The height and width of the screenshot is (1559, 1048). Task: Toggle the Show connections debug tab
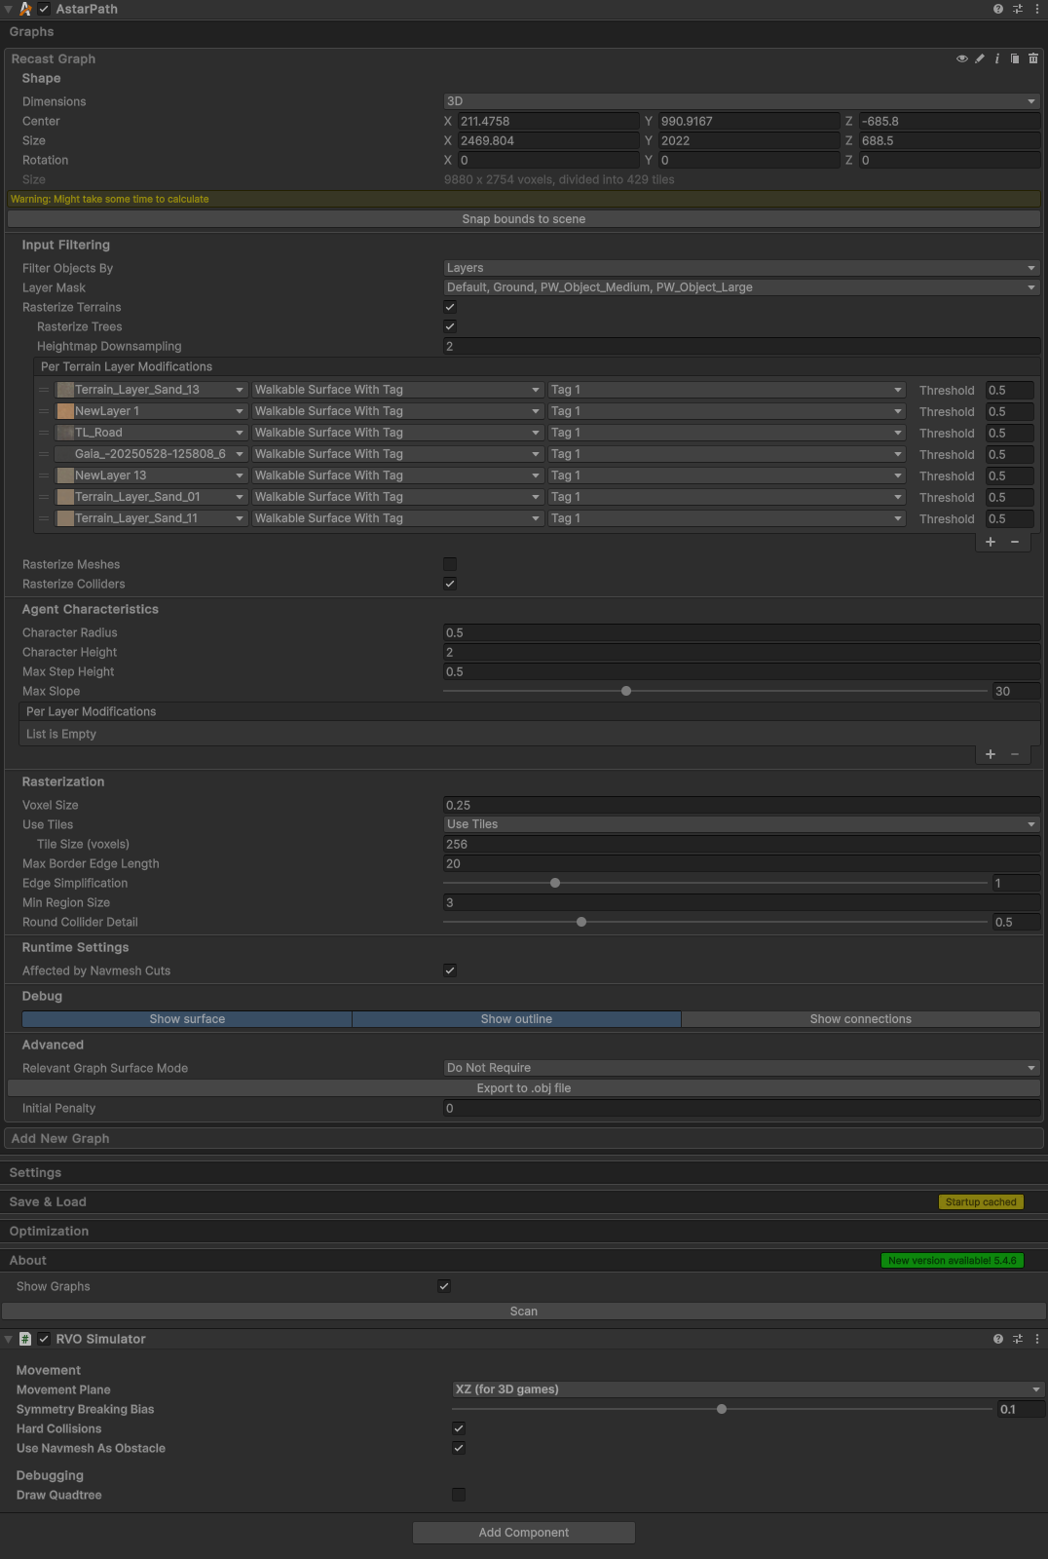(x=861, y=1019)
